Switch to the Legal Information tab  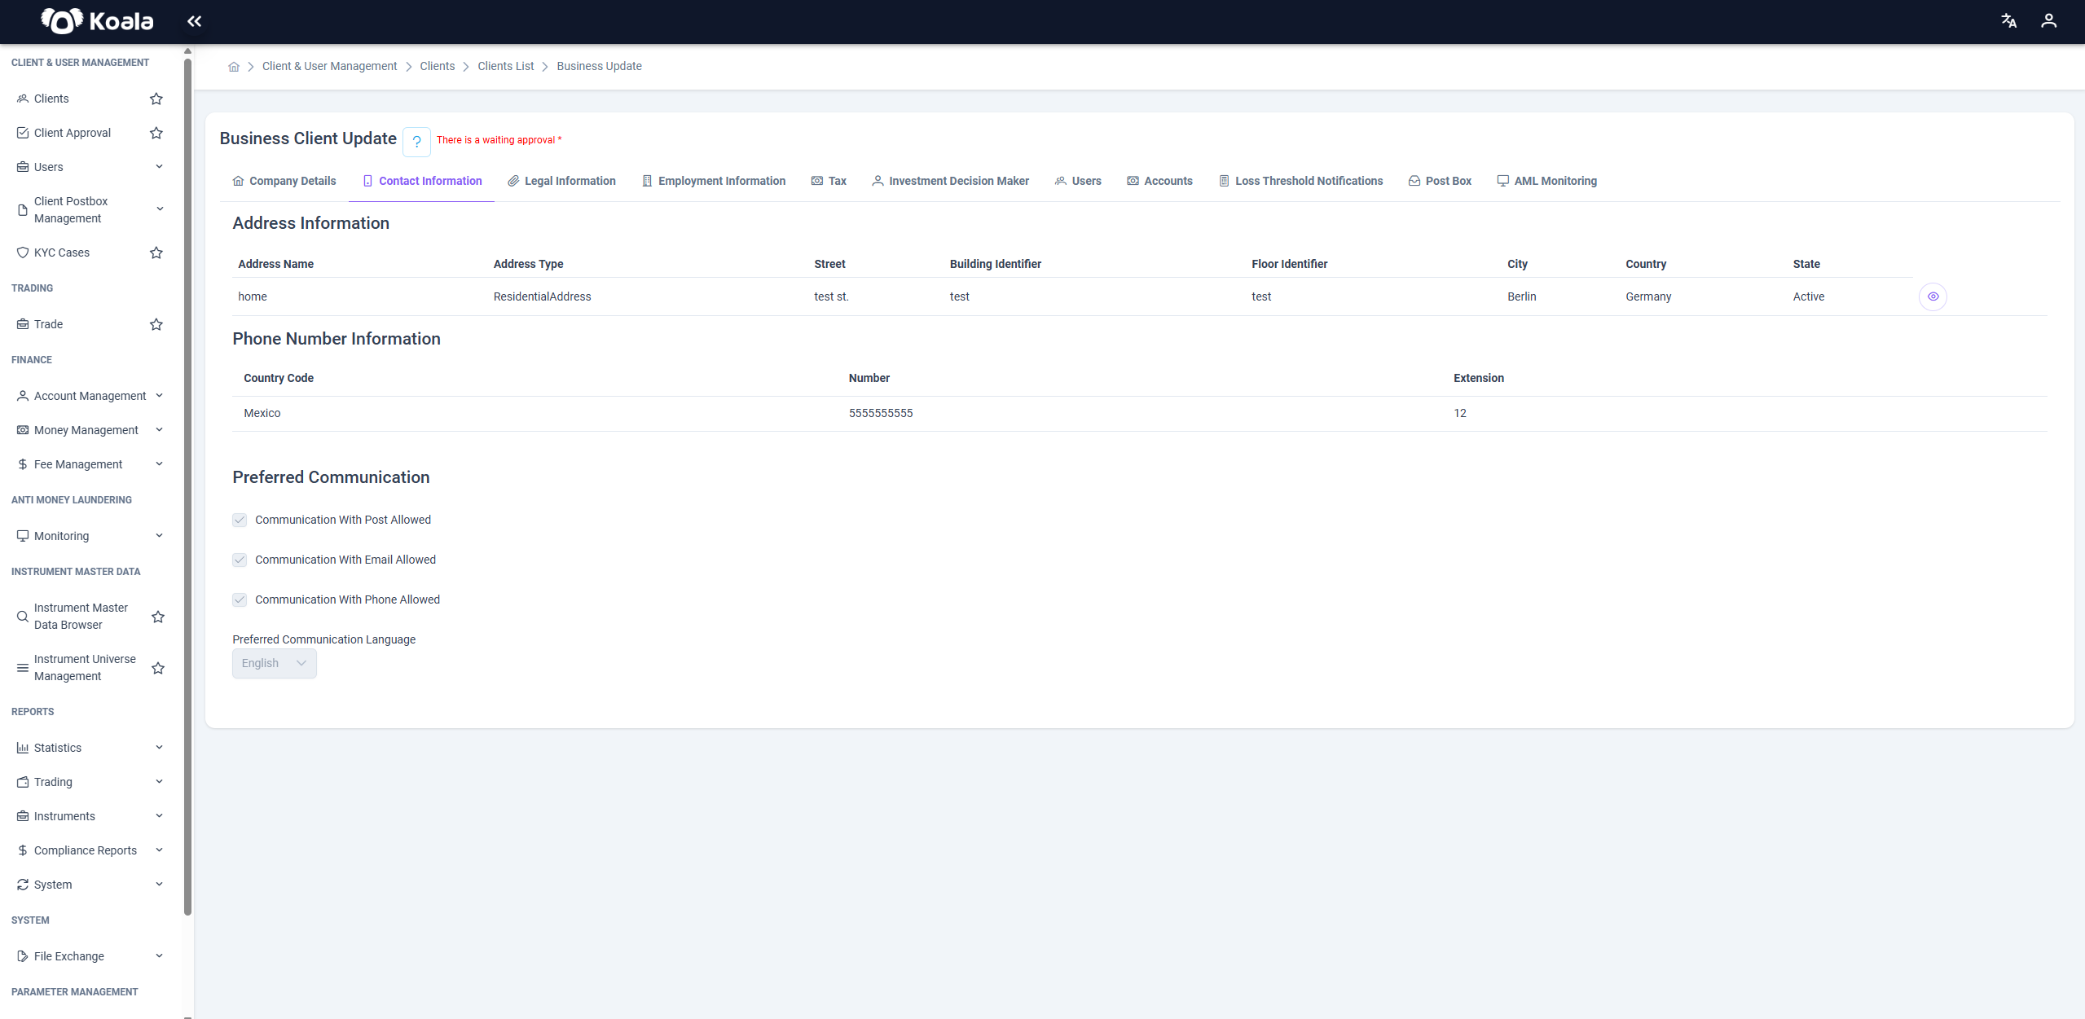click(x=561, y=181)
